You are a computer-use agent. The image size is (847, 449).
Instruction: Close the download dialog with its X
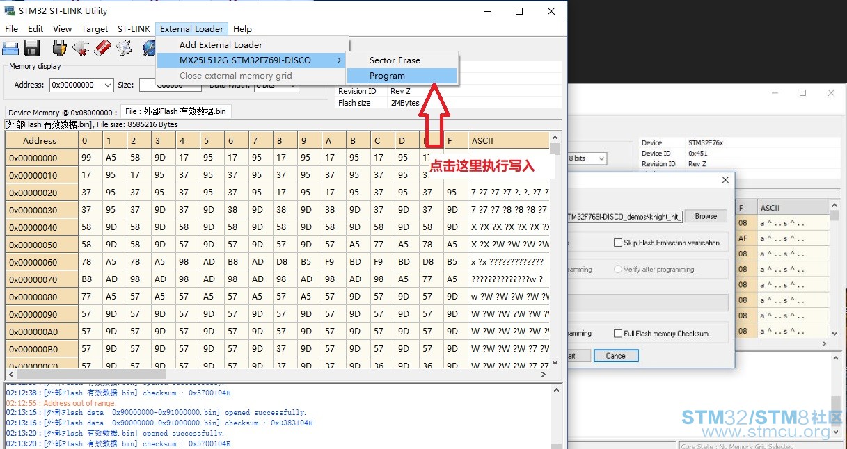click(x=725, y=180)
